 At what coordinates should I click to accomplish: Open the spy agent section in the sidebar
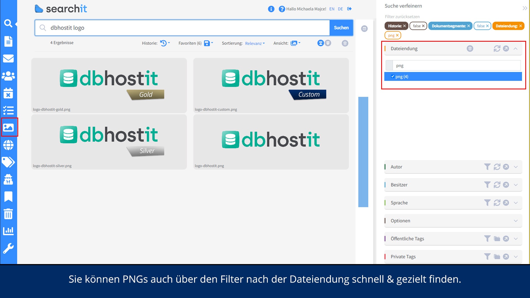click(8, 179)
